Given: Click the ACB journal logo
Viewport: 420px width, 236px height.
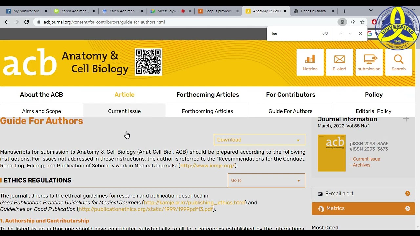Looking at the screenshot, I should coord(66,62).
